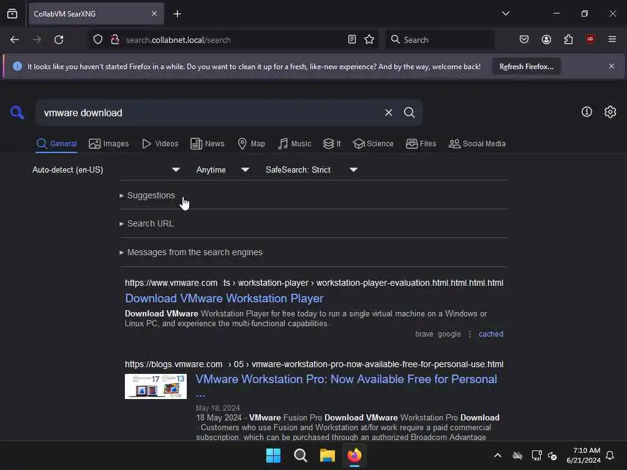Bookmark this page with the star icon
This screenshot has height=470, width=627.
pyautogui.click(x=369, y=40)
